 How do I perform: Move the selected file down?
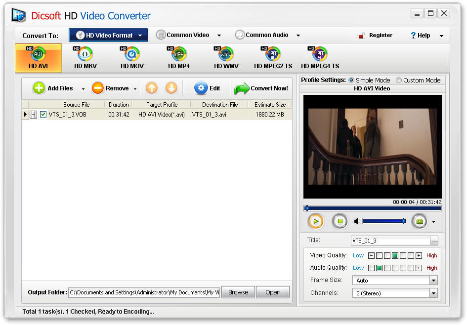tap(171, 88)
